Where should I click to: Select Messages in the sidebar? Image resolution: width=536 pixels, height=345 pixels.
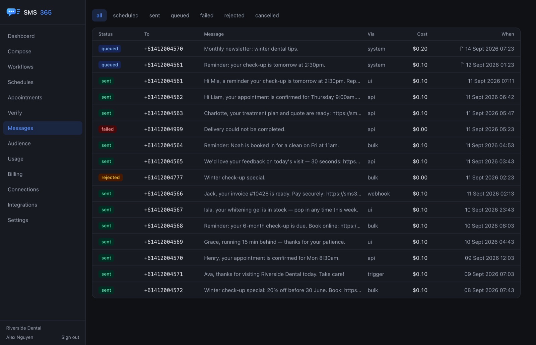coord(43,128)
